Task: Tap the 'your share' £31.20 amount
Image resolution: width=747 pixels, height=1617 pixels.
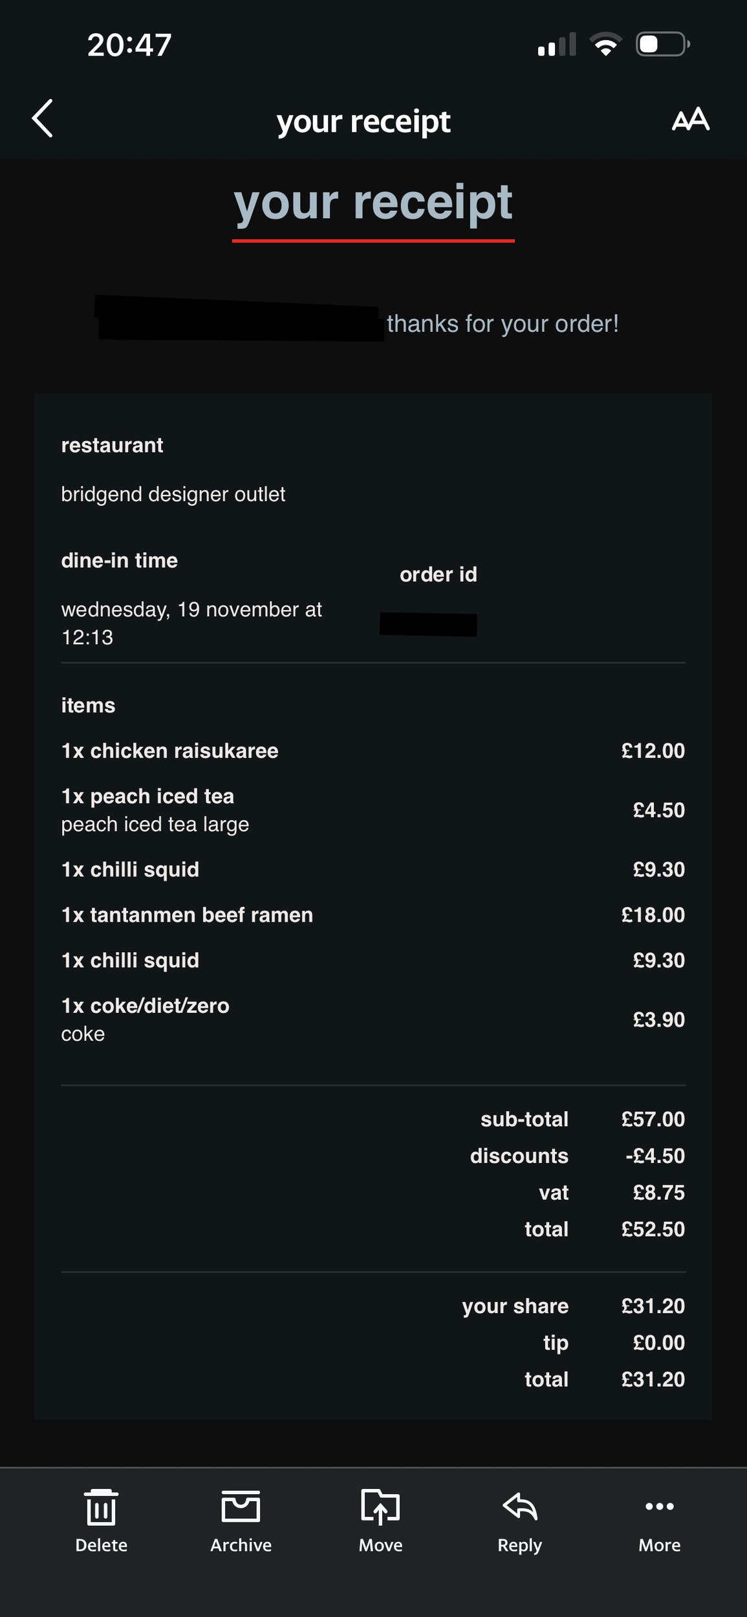Action: click(x=653, y=1306)
